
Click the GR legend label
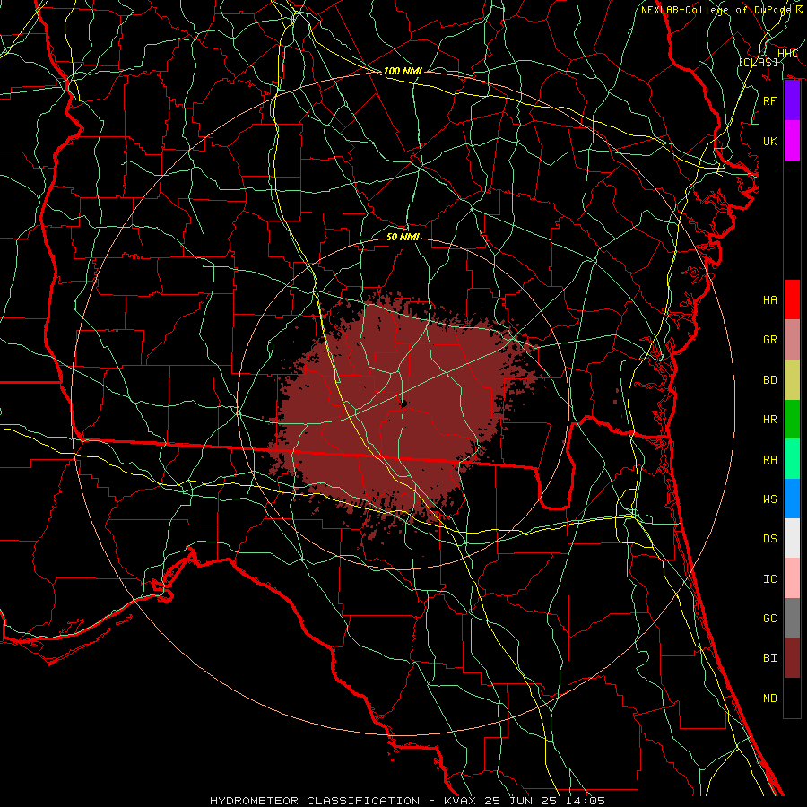pyautogui.click(x=769, y=340)
